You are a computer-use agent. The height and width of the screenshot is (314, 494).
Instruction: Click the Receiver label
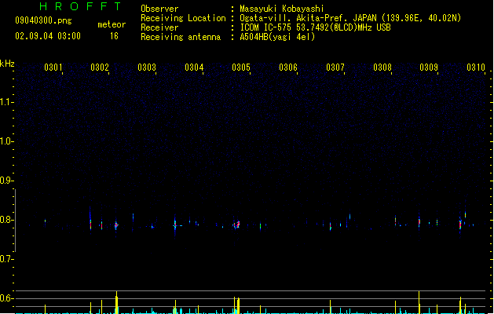point(159,27)
